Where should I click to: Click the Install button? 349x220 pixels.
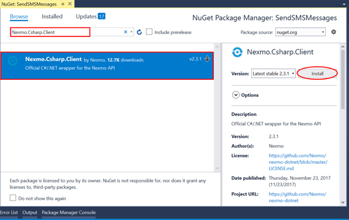pyautogui.click(x=317, y=74)
